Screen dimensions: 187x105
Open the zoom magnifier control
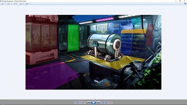click(78, 102)
